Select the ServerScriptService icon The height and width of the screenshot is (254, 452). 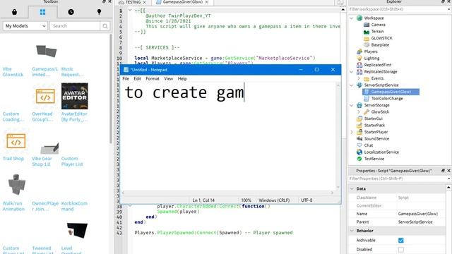coord(359,85)
